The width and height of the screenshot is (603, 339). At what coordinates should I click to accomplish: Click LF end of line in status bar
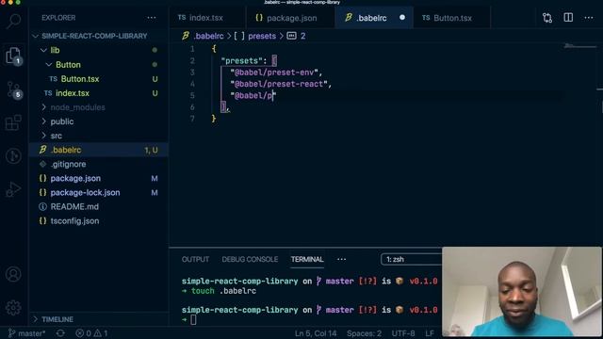430,333
